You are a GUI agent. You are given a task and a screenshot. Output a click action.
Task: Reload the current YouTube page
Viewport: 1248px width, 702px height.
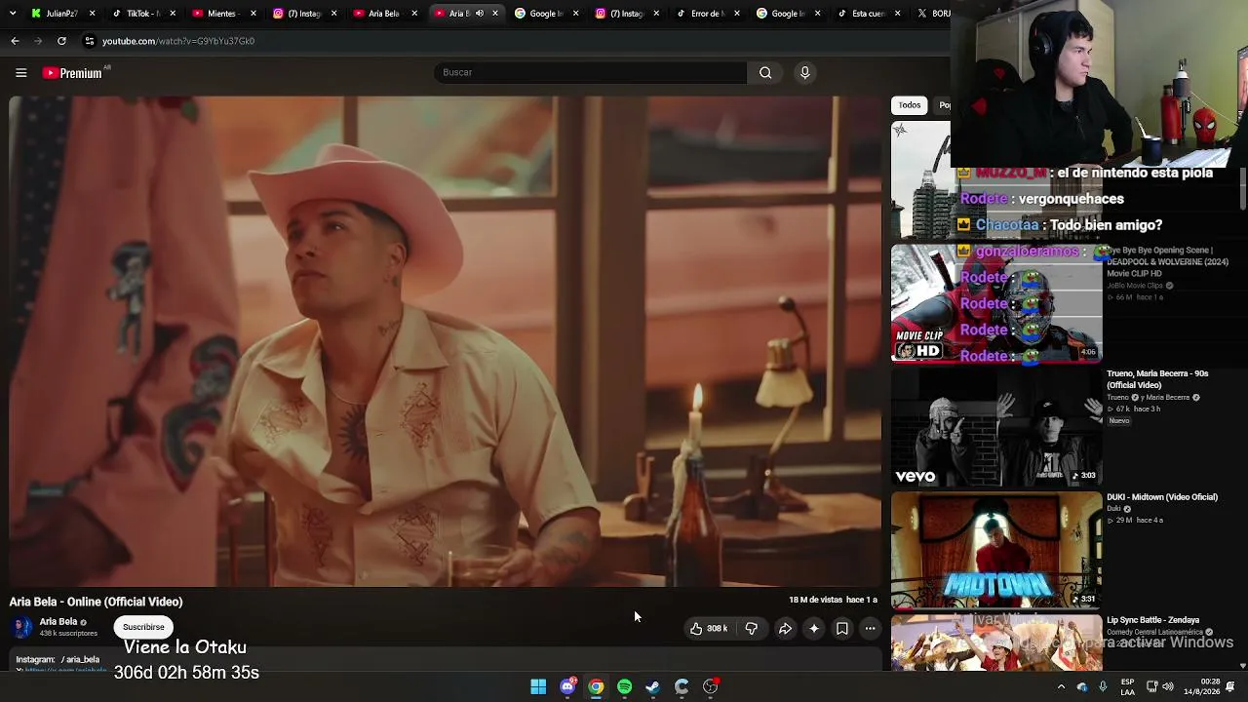coord(61,41)
